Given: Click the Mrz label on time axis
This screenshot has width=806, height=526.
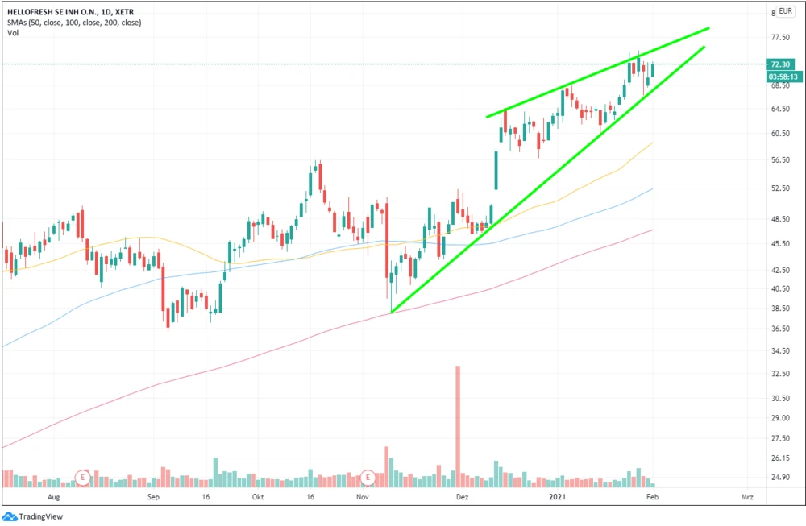Looking at the screenshot, I should coord(746,499).
